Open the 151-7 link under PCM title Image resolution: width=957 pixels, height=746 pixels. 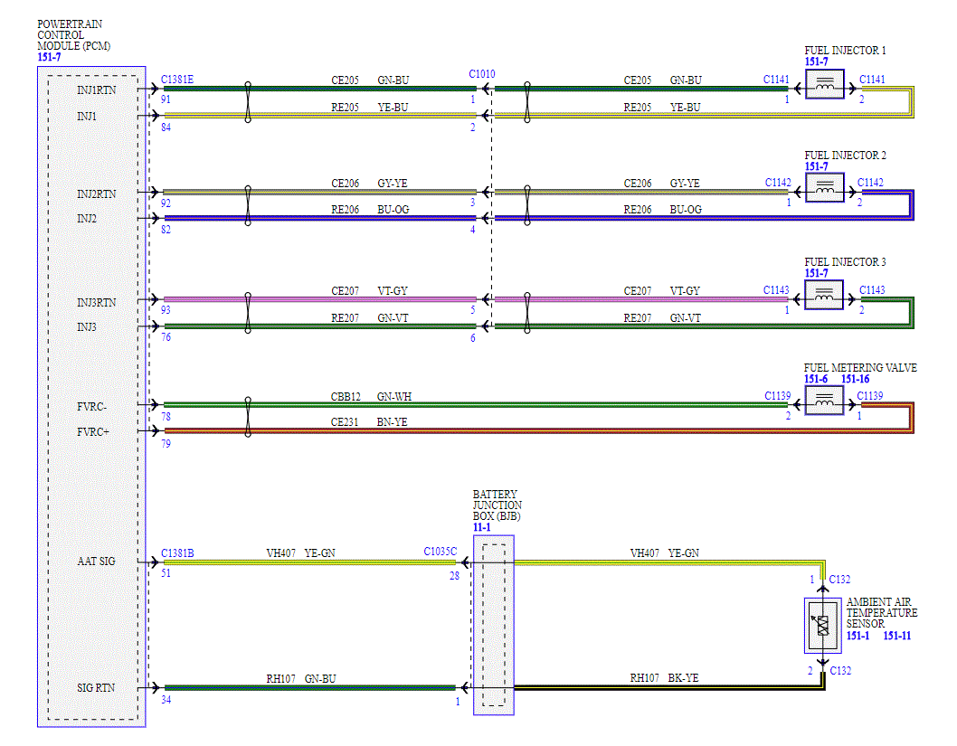coord(49,57)
